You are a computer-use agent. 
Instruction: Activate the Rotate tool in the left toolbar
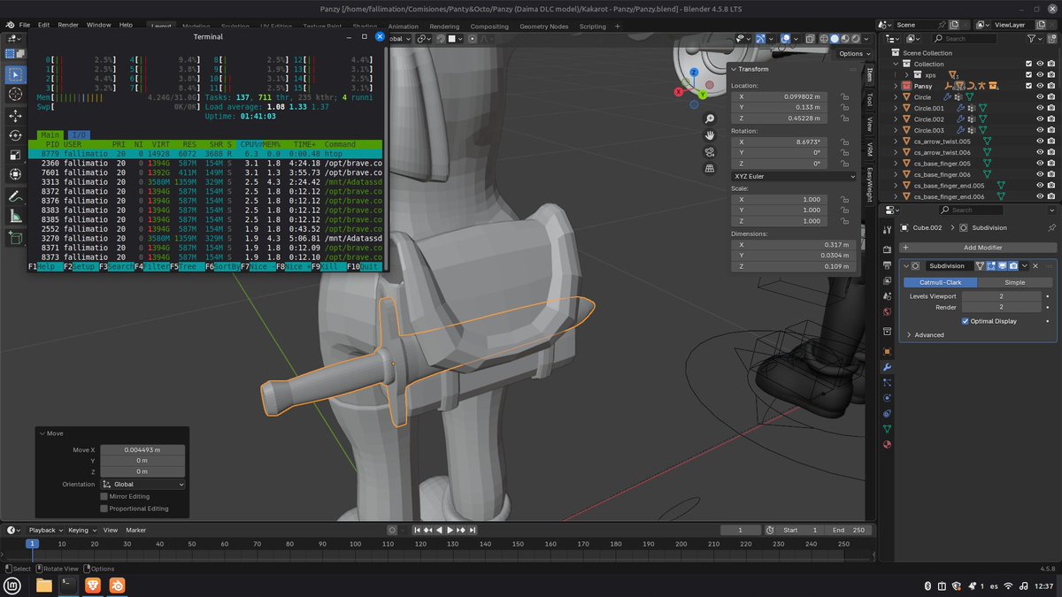point(15,135)
